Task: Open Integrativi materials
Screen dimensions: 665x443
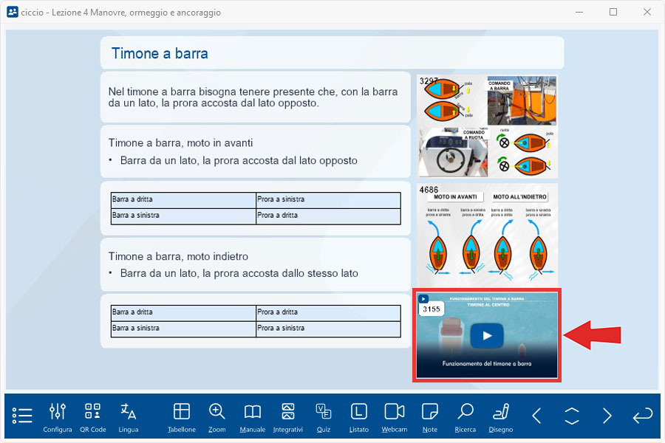Action: [x=288, y=416]
